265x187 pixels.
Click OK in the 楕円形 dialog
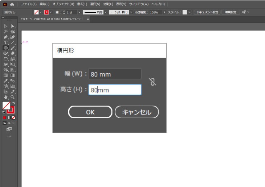point(90,112)
